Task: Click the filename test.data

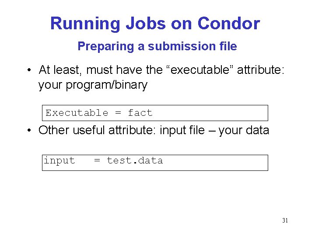Action: point(135,160)
